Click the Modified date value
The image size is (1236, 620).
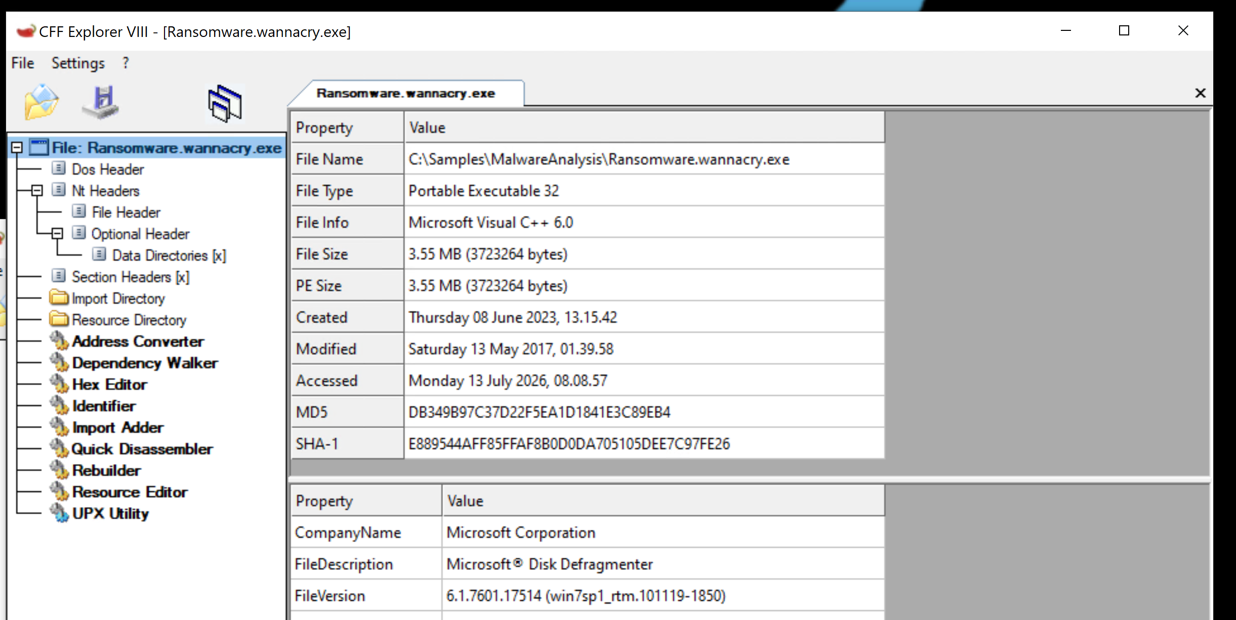644,349
